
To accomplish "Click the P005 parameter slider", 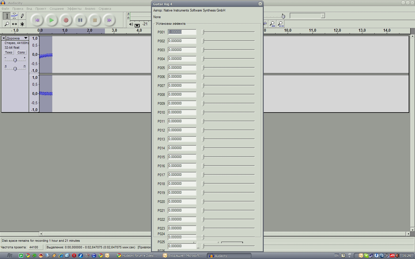I will [x=229, y=68].
